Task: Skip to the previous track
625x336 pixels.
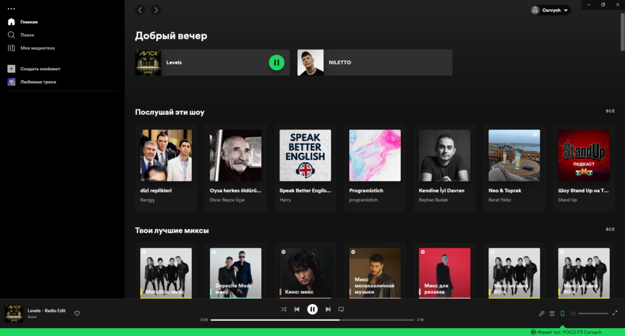Action: (x=297, y=309)
